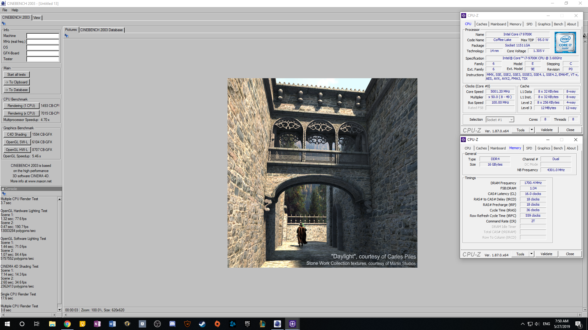Expand Tools dropdown arrow in lower CPU-Z
The width and height of the screenshot is (588, 330).
coord(531,254)
